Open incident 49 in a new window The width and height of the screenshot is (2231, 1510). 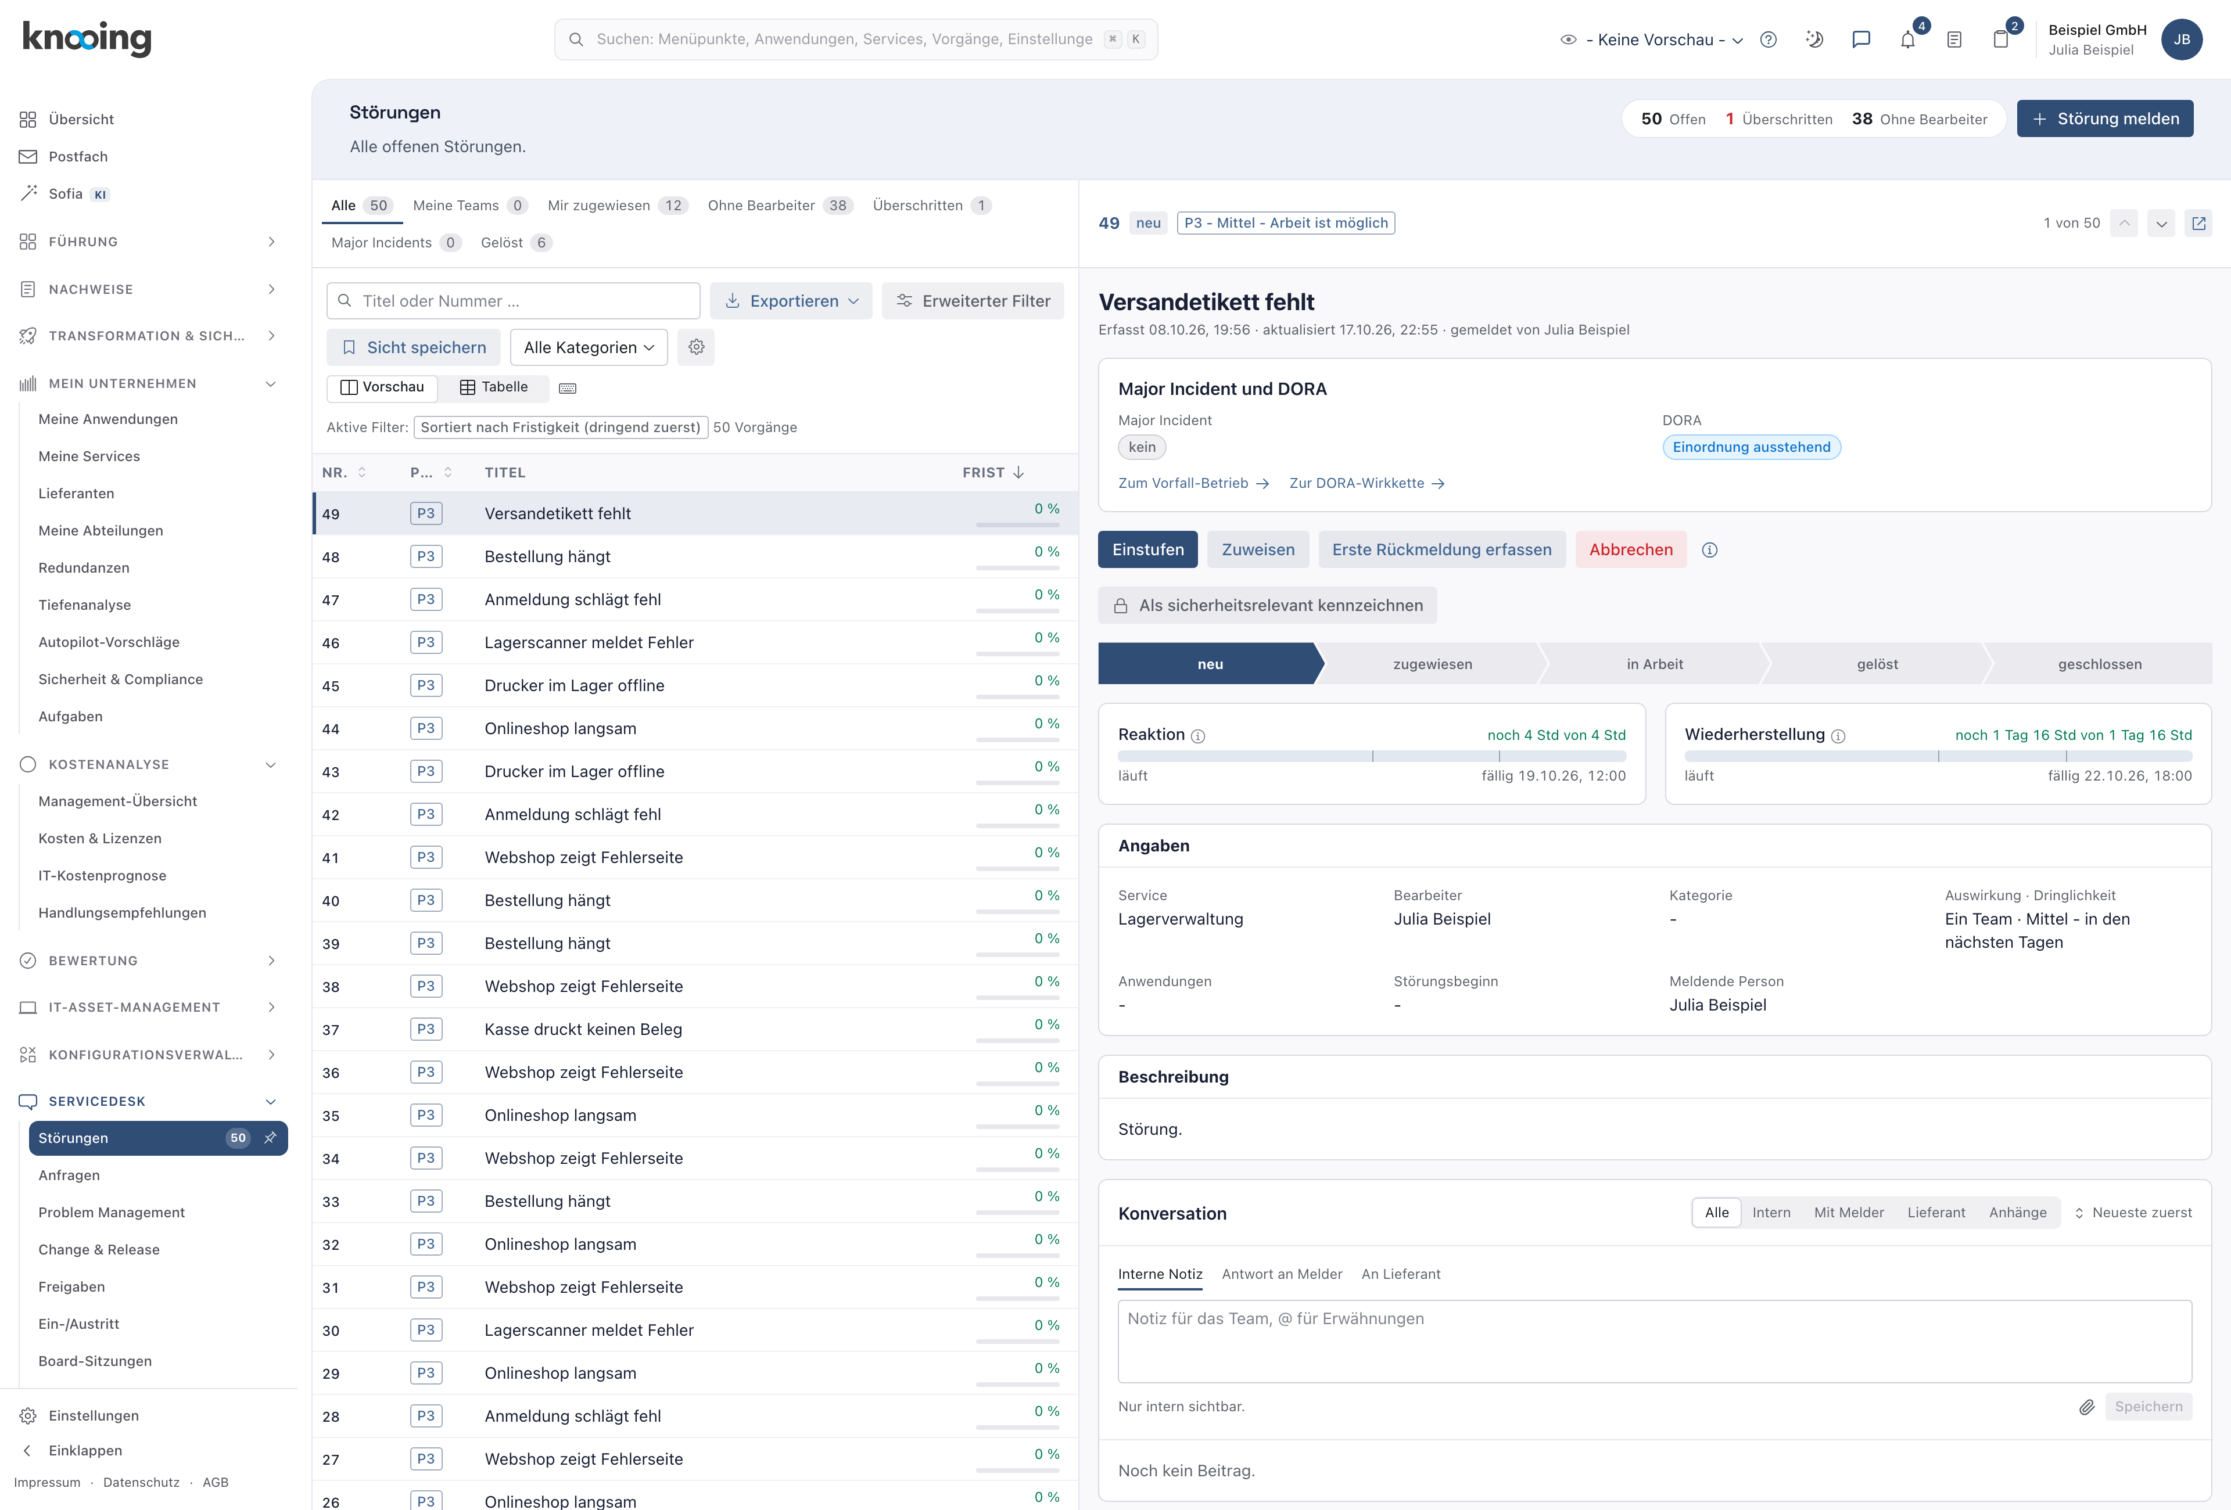(2198, 222)
